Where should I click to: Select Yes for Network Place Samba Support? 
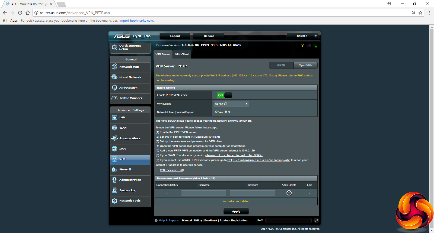[216, 112]
